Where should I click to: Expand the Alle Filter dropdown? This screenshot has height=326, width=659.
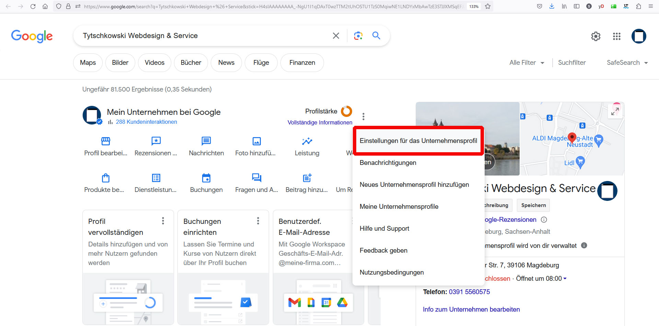click(x=527, y=63)
